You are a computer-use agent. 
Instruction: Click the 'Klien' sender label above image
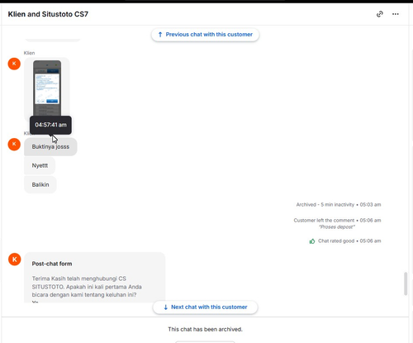(x=29, y=53)
